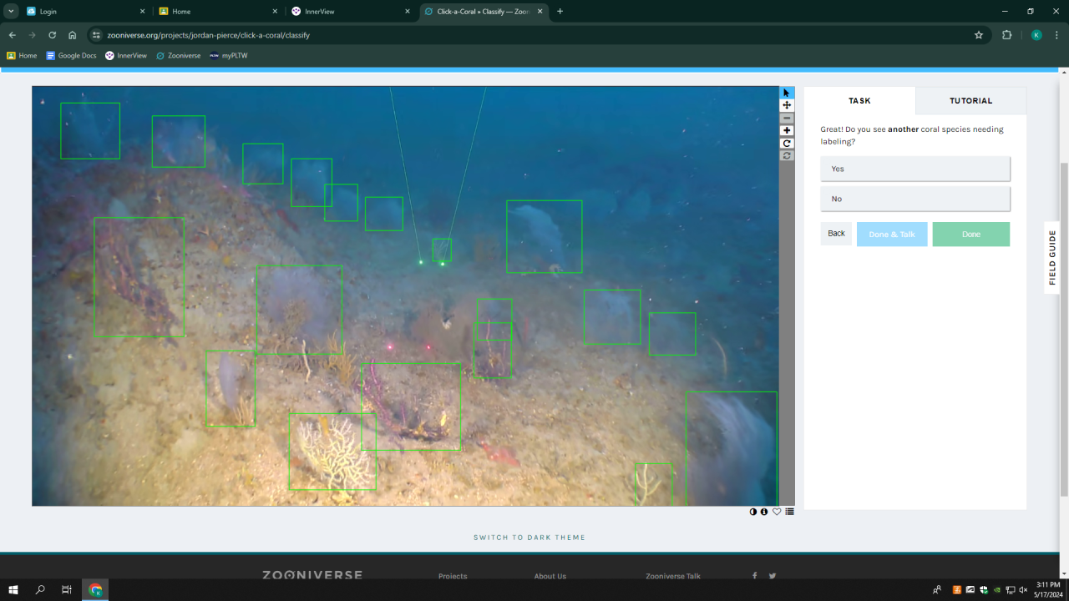1069x601 pixels.
Task: Answer No to another coral species
Action: coord(915,199)
